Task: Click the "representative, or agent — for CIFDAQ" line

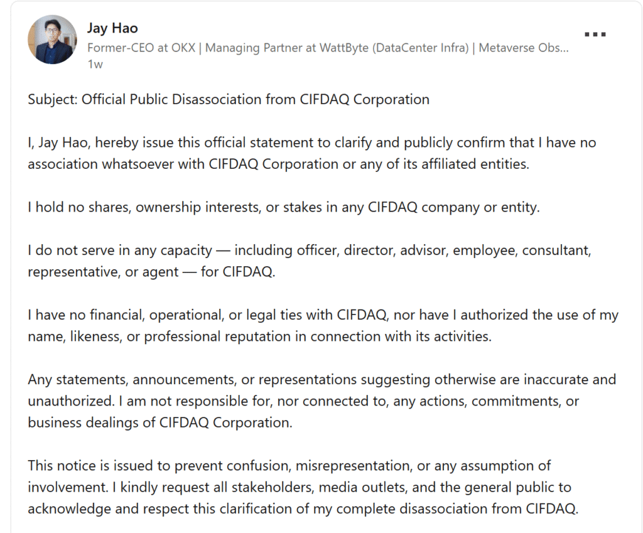Action: 151,272
